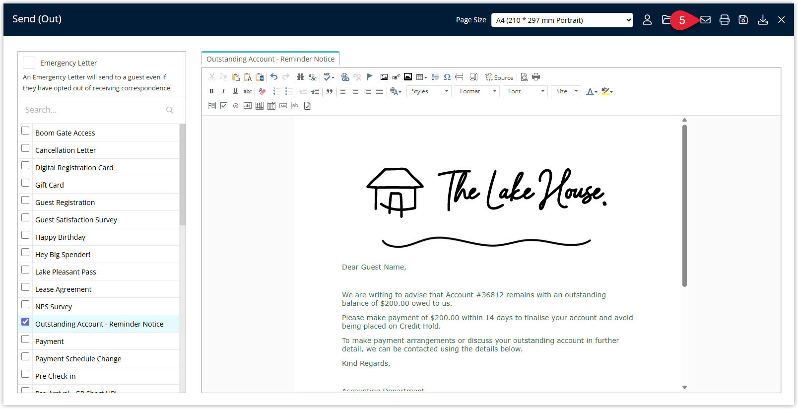
Task: Open the Replace tool icon
Action: [312, 77]
